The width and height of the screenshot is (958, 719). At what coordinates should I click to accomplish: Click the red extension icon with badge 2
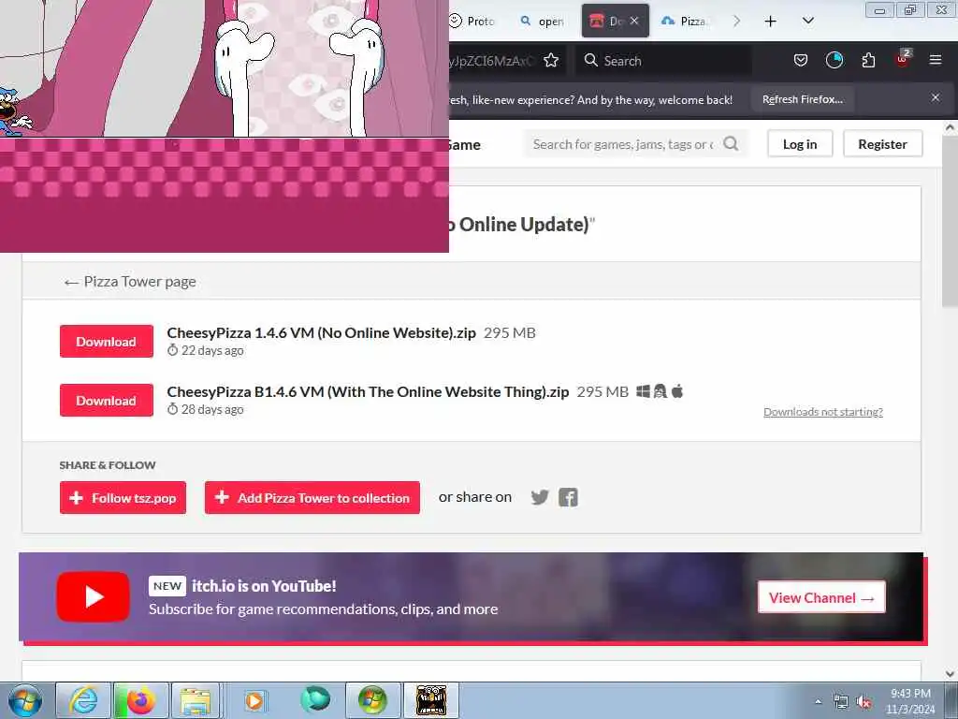pyautogui.click(x=903, y=59)
